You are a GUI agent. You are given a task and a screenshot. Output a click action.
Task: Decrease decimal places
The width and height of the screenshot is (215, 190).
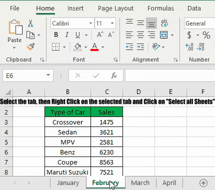click(x=200, y=47)
